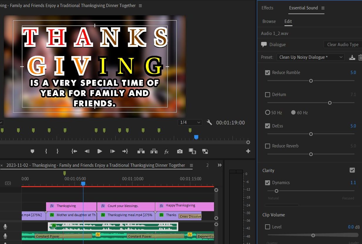This screenshot has height=244, width=362.
Task: Open monitor settings wrench icon
Action: tap(209, 122)
